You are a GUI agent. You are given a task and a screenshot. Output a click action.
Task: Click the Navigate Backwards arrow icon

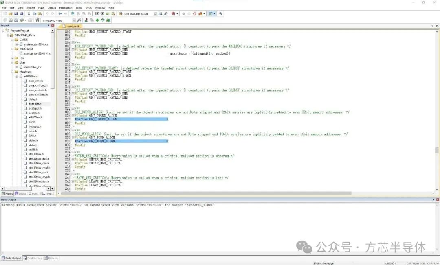[60, 13]
